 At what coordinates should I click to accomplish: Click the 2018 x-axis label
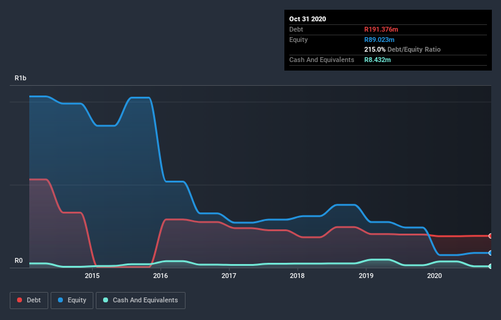(297, 276)
